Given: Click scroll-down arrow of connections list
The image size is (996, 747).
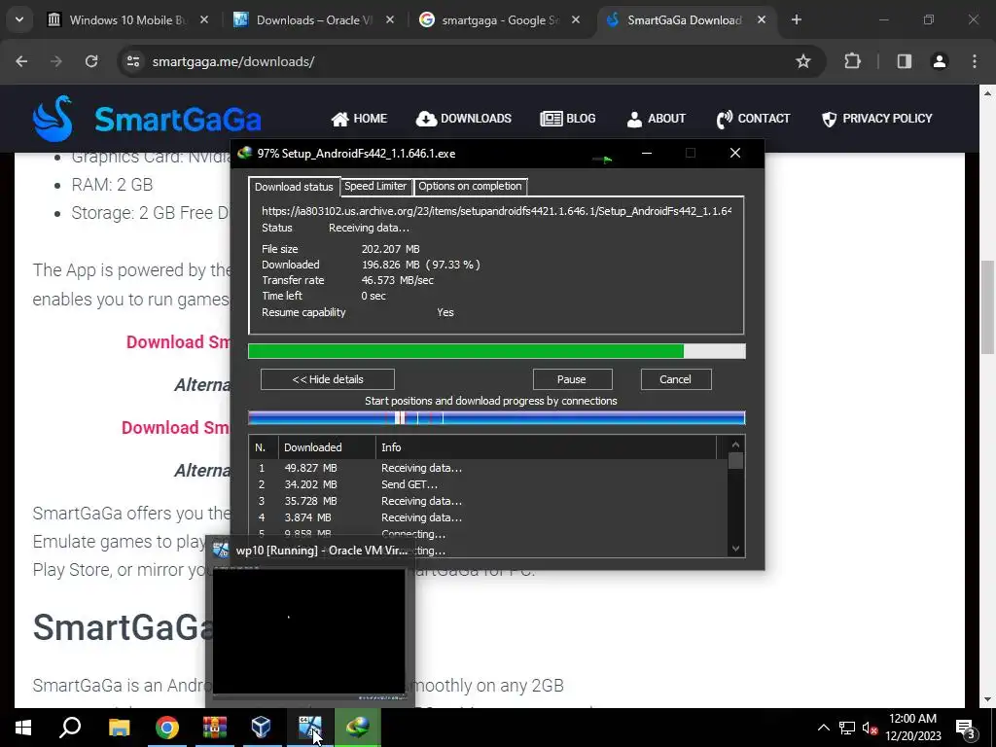Looking at the screenshot, I should click(735, 549).
